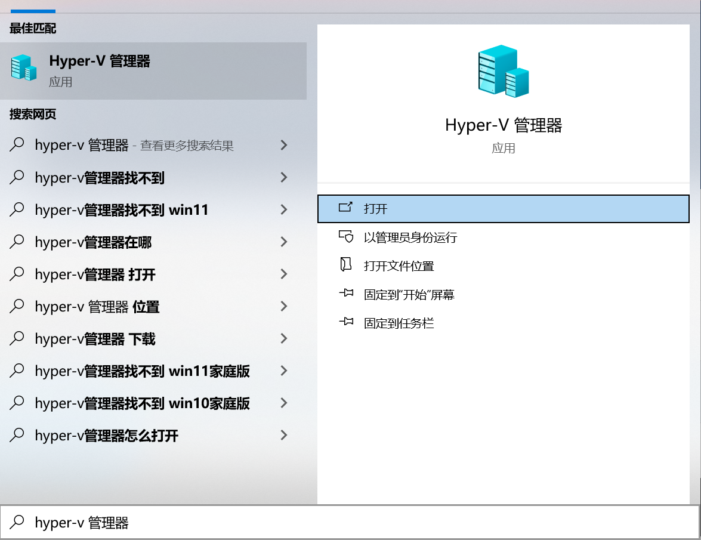The image size is (701, 540).
Task: Click the magnifier icon in the bottom search box
Action: tap(17, 522)
